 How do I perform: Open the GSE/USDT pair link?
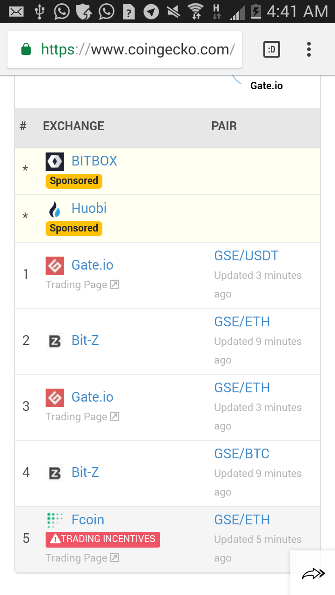tap(246, 256)
